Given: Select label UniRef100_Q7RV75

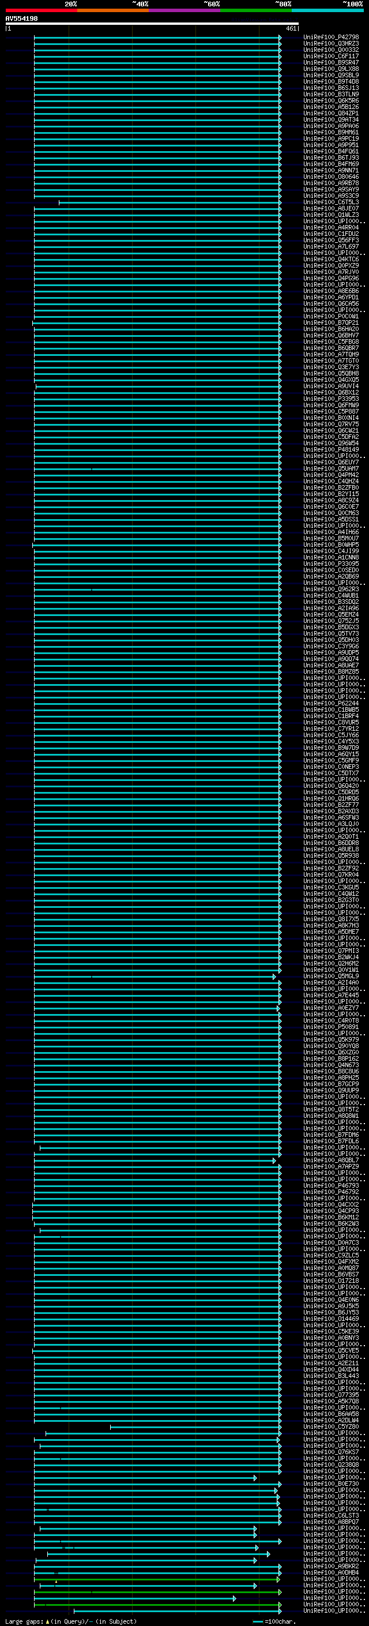Looking at the screenshot, I should click(x=331, y=424).
